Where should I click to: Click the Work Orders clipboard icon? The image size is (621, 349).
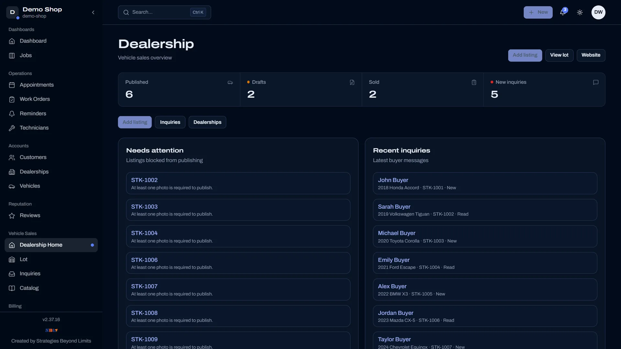[x=12, y=99]
